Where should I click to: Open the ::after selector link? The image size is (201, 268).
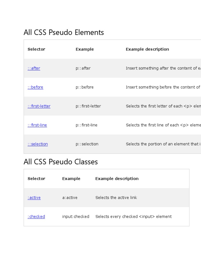(34, 68)
